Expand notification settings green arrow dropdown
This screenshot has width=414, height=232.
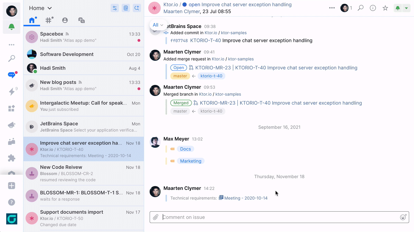click(406, 8)
